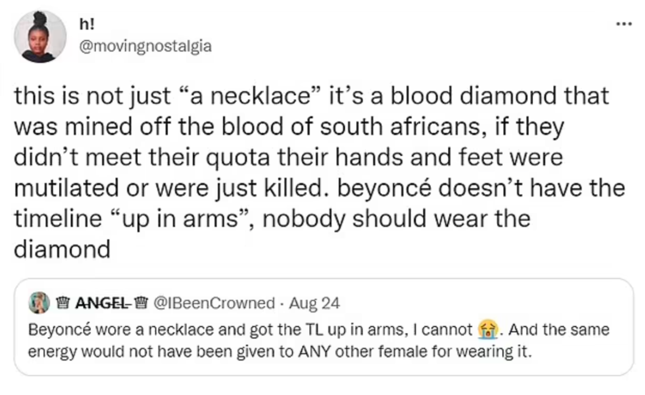Click the main tweet text about blood diamond
Screen dimensions: 645x395
[319, 171]
